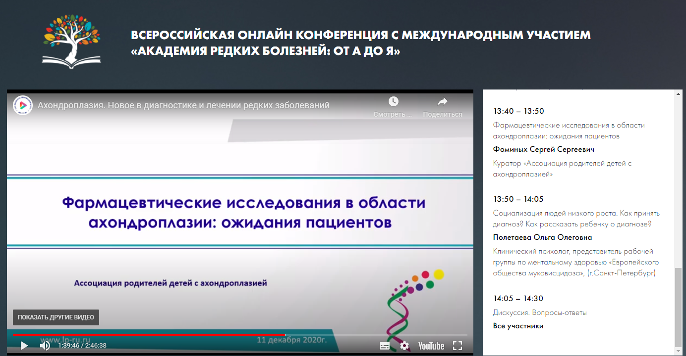Open the video settings gear

[x=404, y=346]
